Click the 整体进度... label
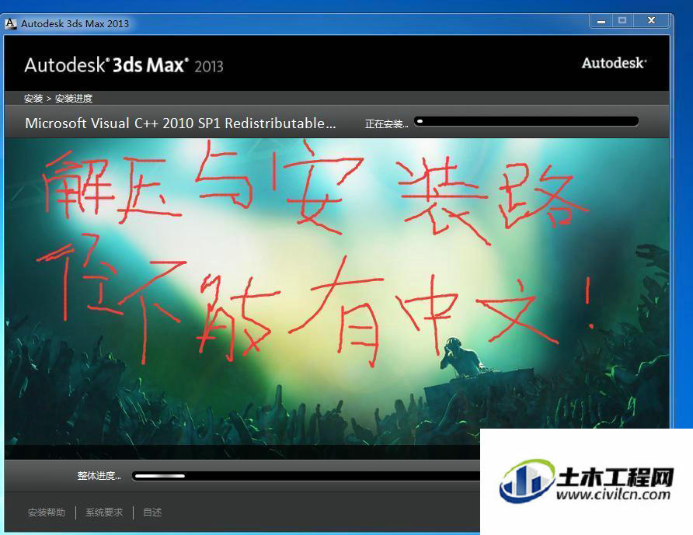Image resolution: width=693 pixels, height=535 pixels. click(x=99, y=476)
